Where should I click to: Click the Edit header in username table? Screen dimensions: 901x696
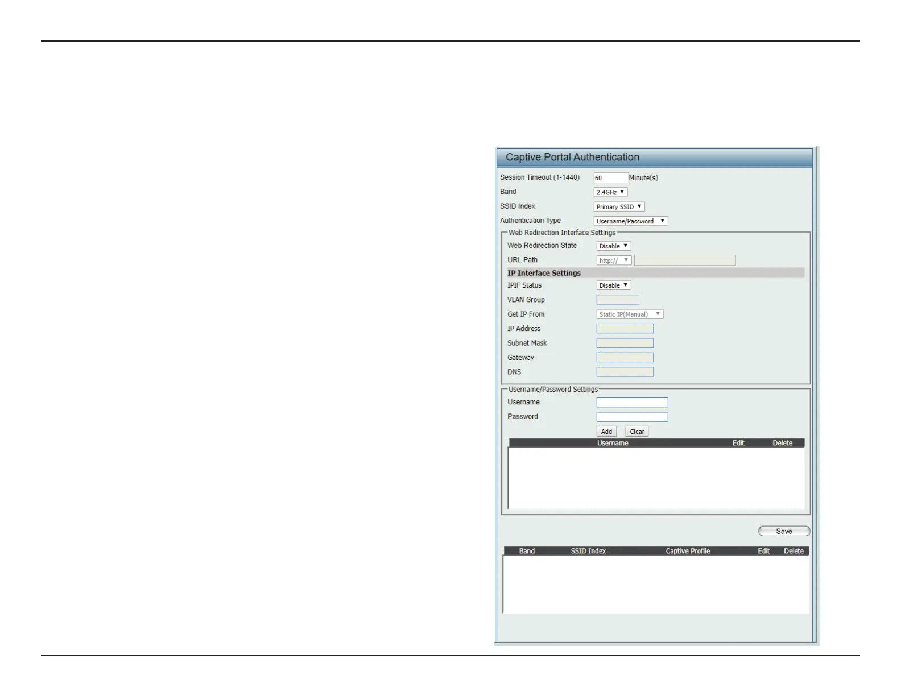point(738,443)
